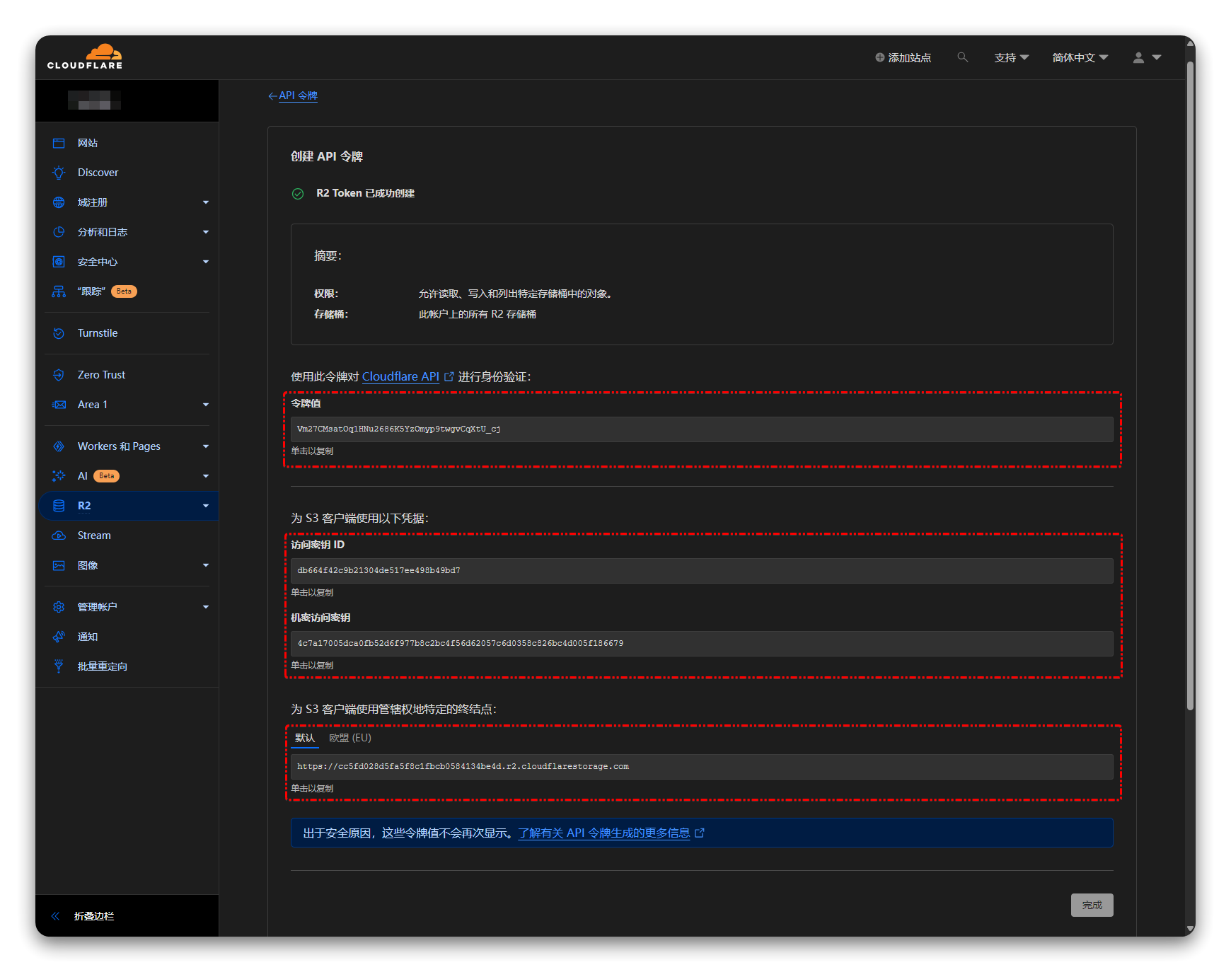Image resolution: width=1231 pixels, height=972 pixels.
Task: Open the Cloudflare API link
Action: coord(400,376)
